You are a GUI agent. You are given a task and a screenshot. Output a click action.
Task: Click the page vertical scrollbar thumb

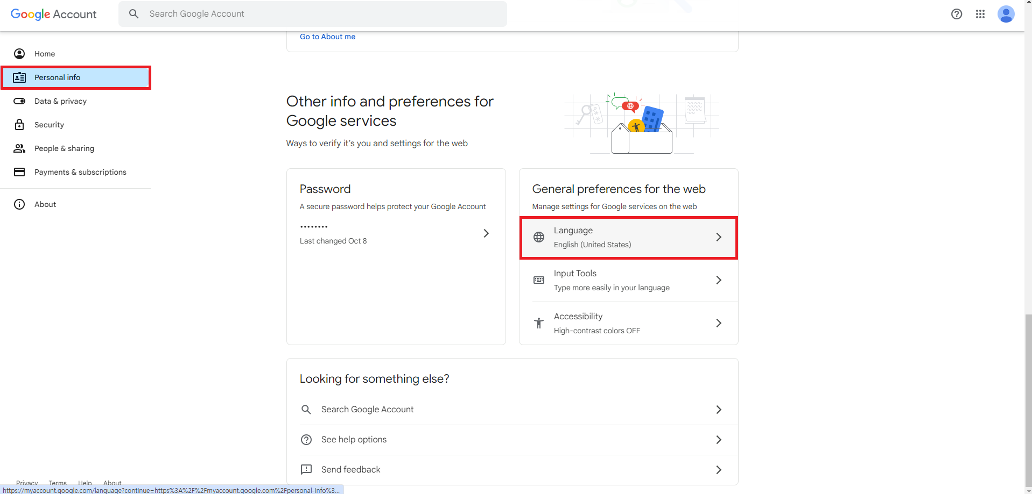click(1028, 400)
